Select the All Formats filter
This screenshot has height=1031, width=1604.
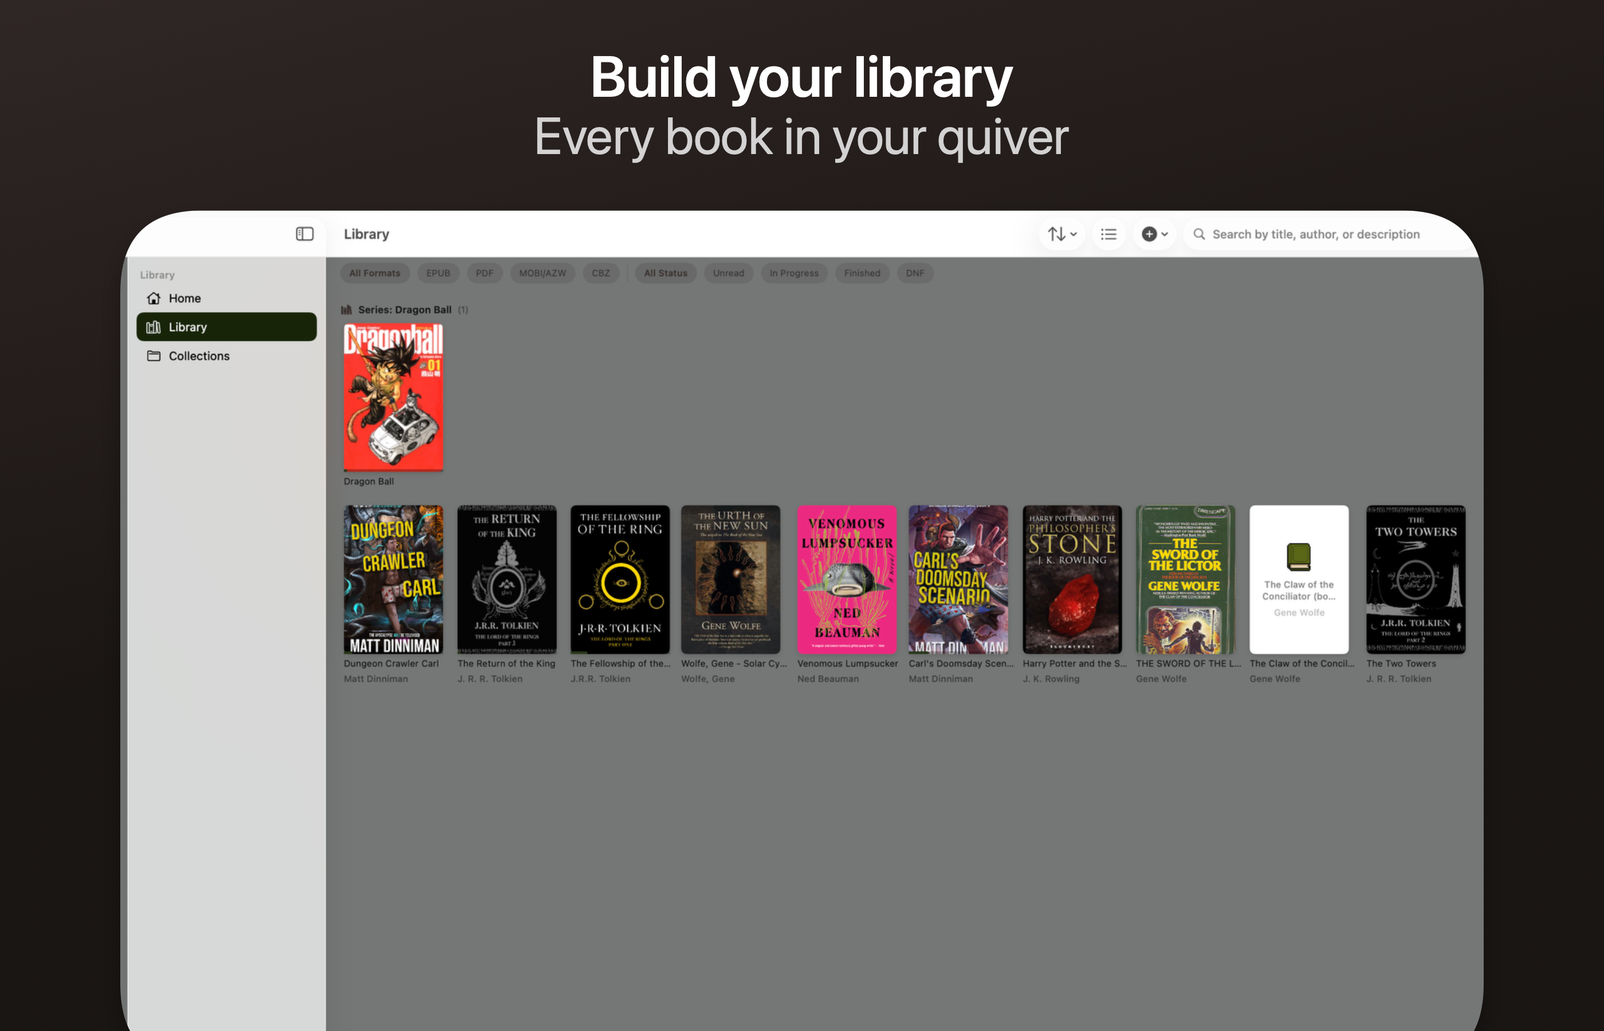point(374,273)
